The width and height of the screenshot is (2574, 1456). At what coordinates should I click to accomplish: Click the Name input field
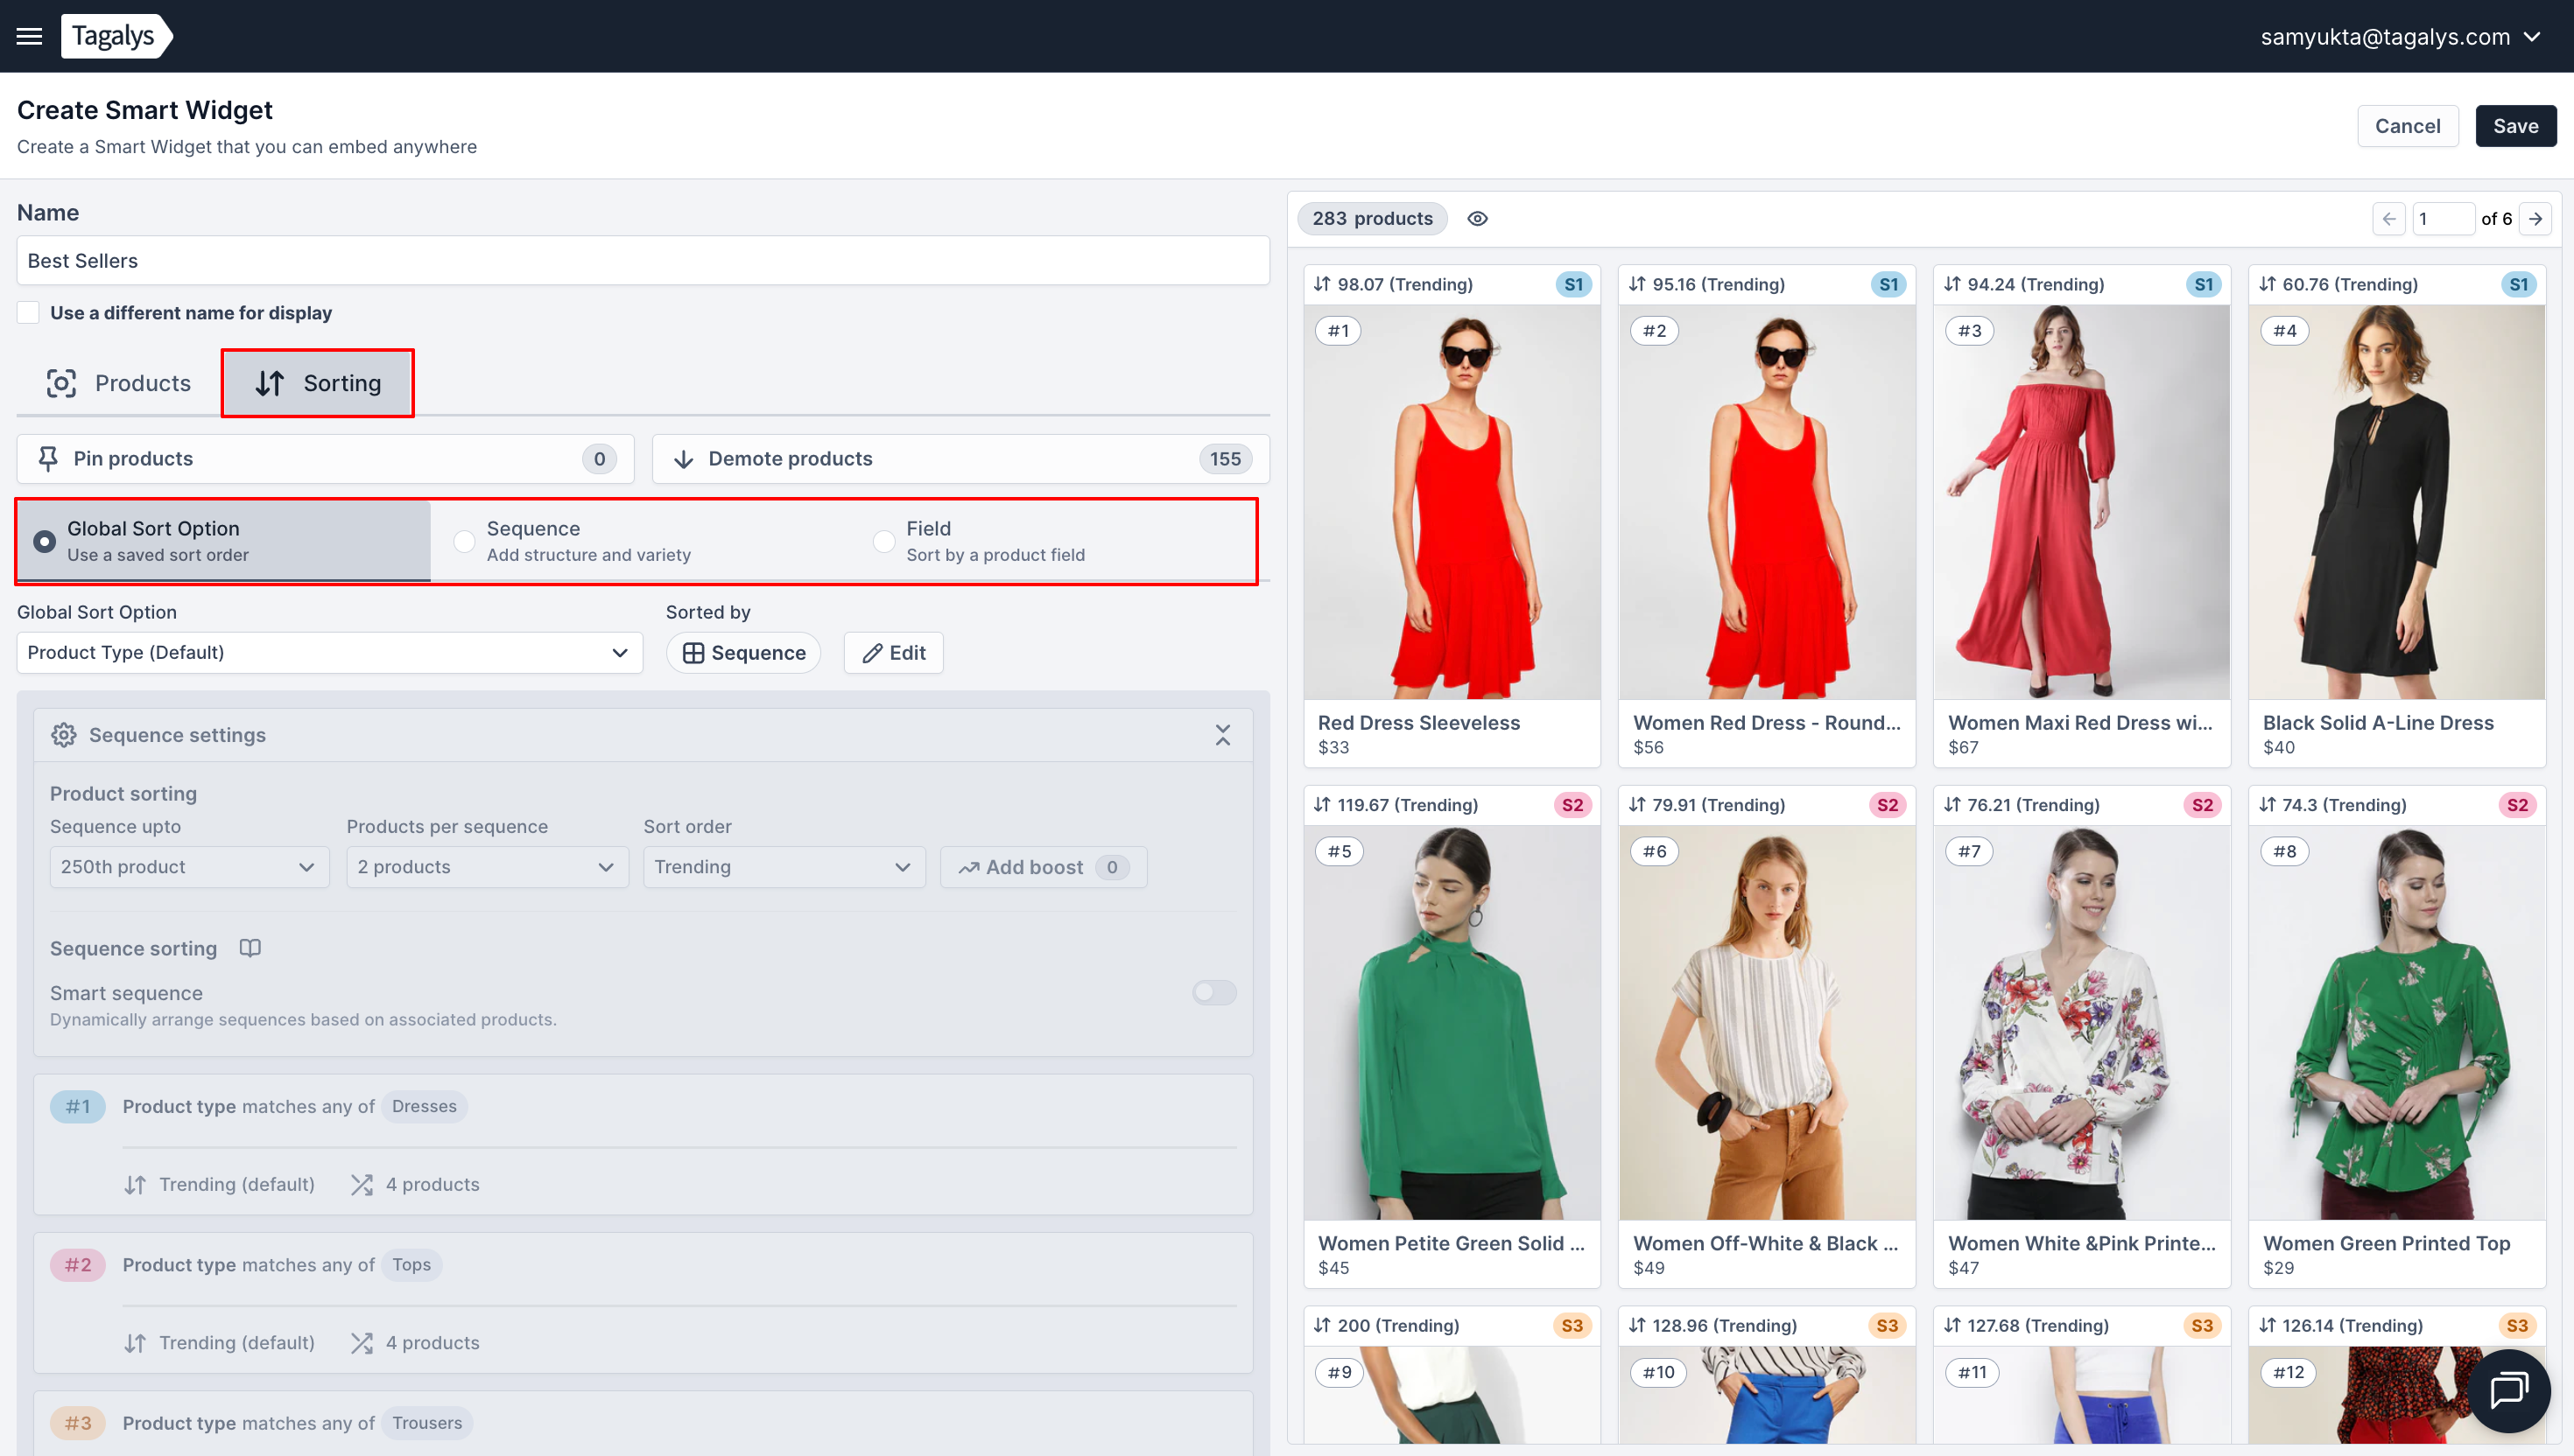(x=643, y=260)
